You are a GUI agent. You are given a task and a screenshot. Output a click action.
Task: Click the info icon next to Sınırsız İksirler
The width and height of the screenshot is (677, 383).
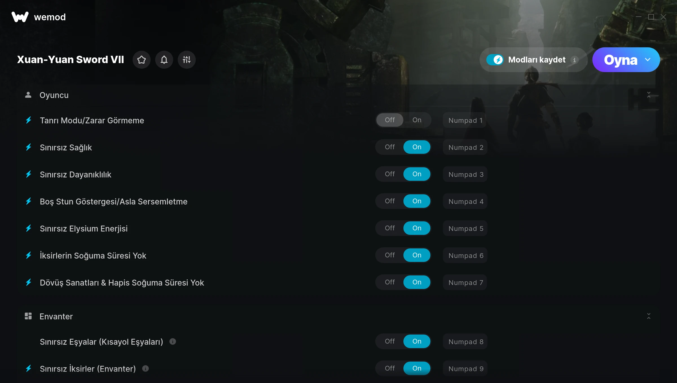tap(146, 369)
